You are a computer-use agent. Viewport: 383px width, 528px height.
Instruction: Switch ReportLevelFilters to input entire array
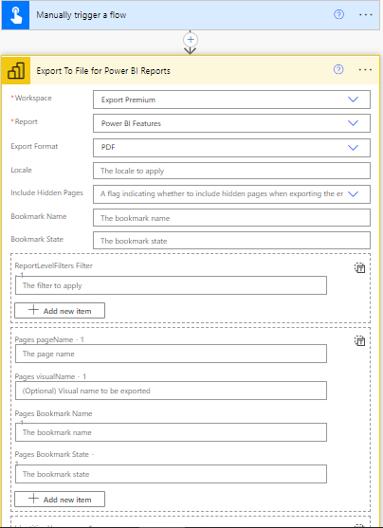coord(359,268)
